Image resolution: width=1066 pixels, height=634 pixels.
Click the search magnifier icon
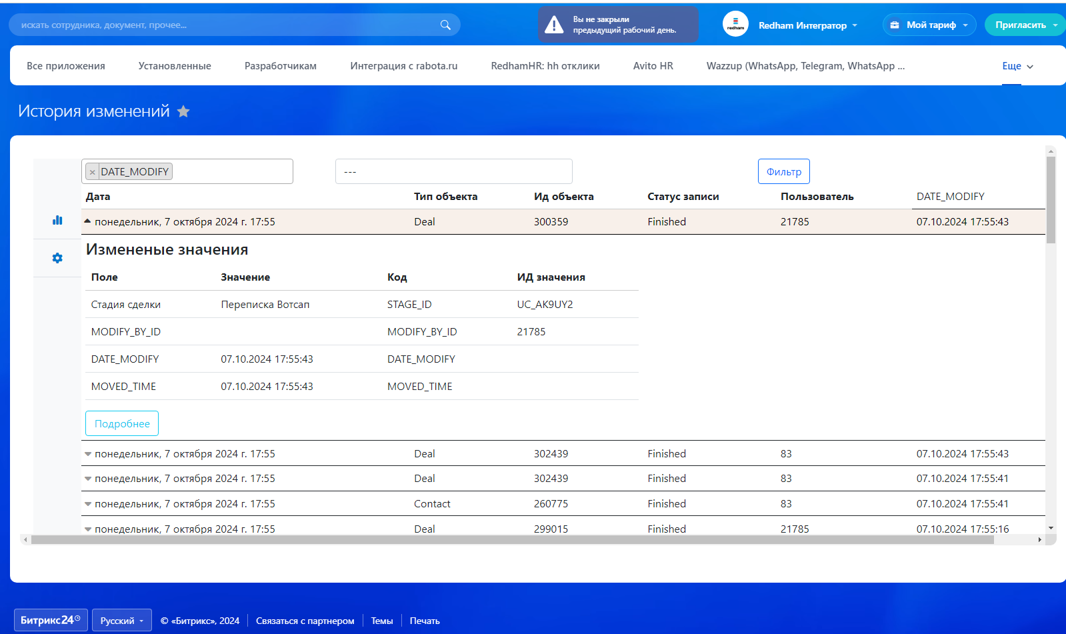[x=445, y=25]
